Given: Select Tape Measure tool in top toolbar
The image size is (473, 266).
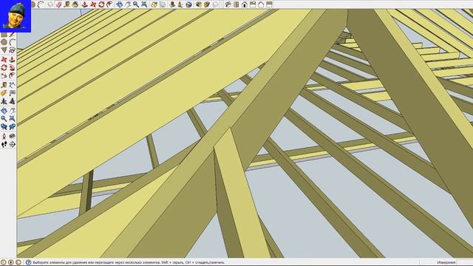Looking at the screenshot, I should [67, 4].
